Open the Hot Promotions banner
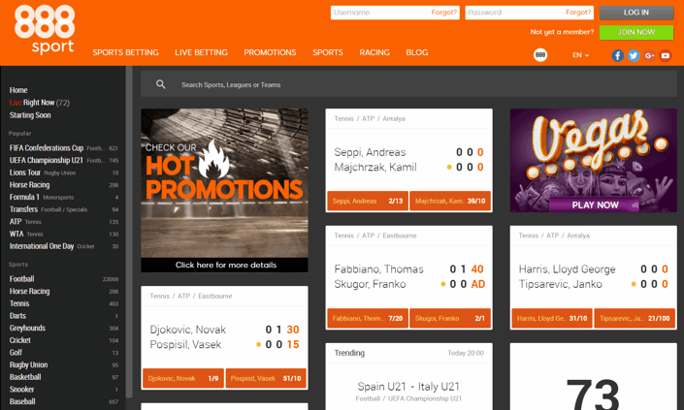The width and height of the screenshot is (684, 410). tap(224, 190)
